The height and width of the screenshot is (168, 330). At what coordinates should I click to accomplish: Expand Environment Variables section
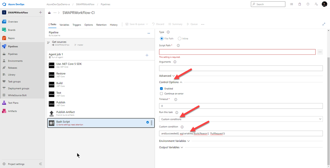click(175, 141)
